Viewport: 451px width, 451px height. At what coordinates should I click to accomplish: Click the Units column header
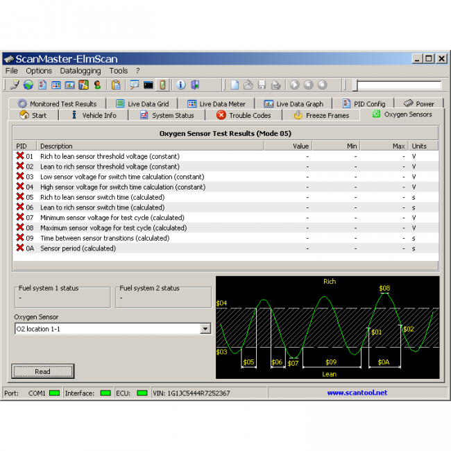coord(424,146)
